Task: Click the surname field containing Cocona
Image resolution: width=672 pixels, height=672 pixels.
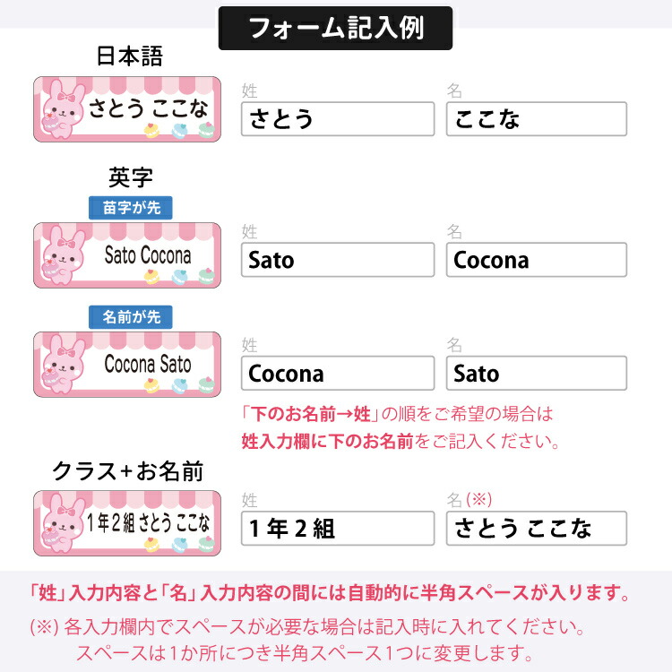Action: coord(338,374)
